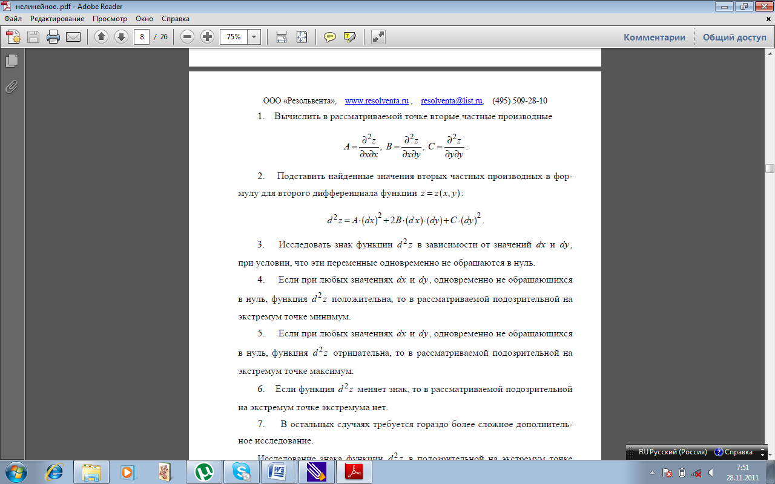Show page thumbnails panel icon

[12, 60]
